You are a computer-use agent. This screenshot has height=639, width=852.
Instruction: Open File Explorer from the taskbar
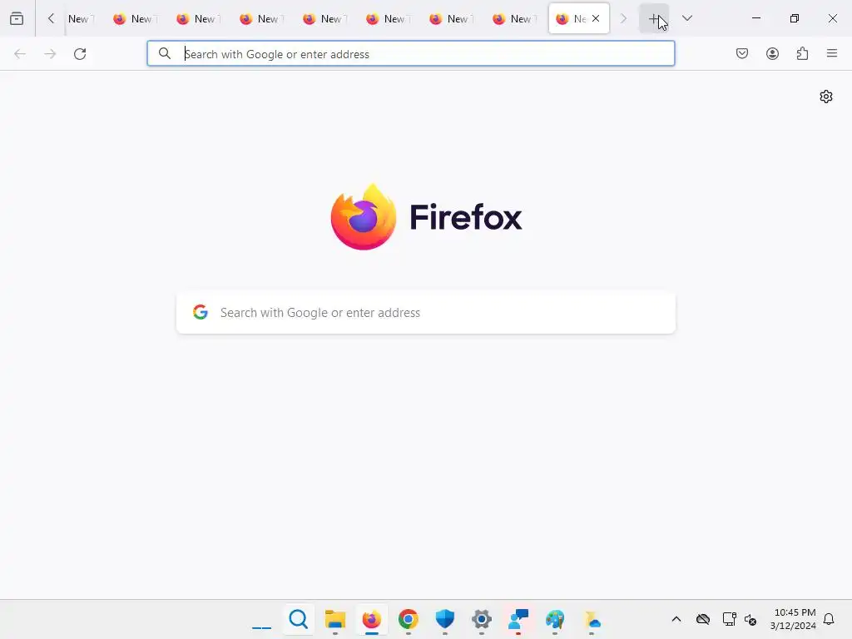point(334,619)
